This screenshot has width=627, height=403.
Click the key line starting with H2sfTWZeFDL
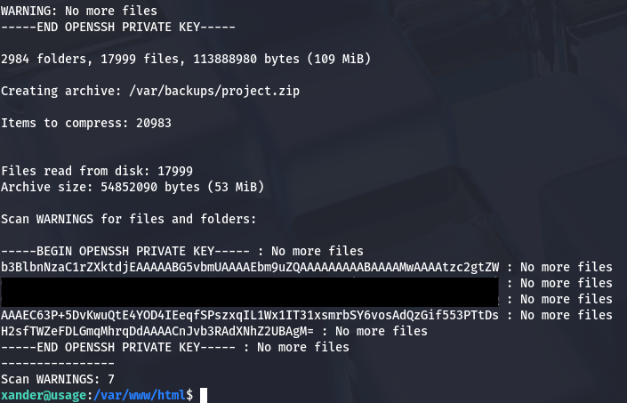click(214, 331)
